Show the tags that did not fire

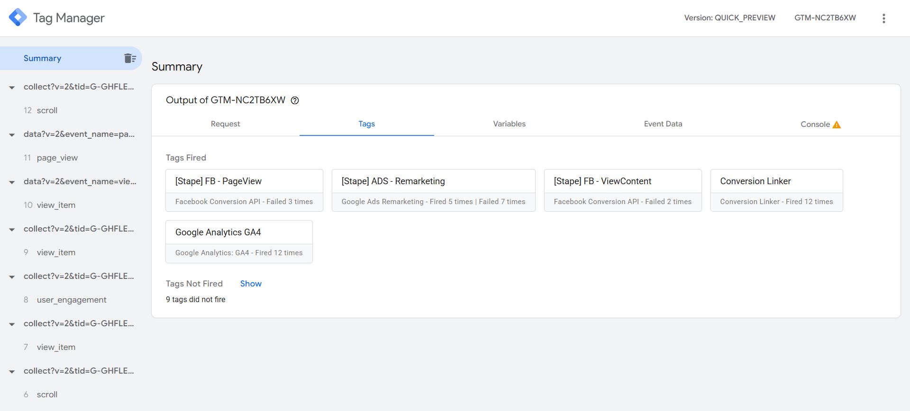251,284
